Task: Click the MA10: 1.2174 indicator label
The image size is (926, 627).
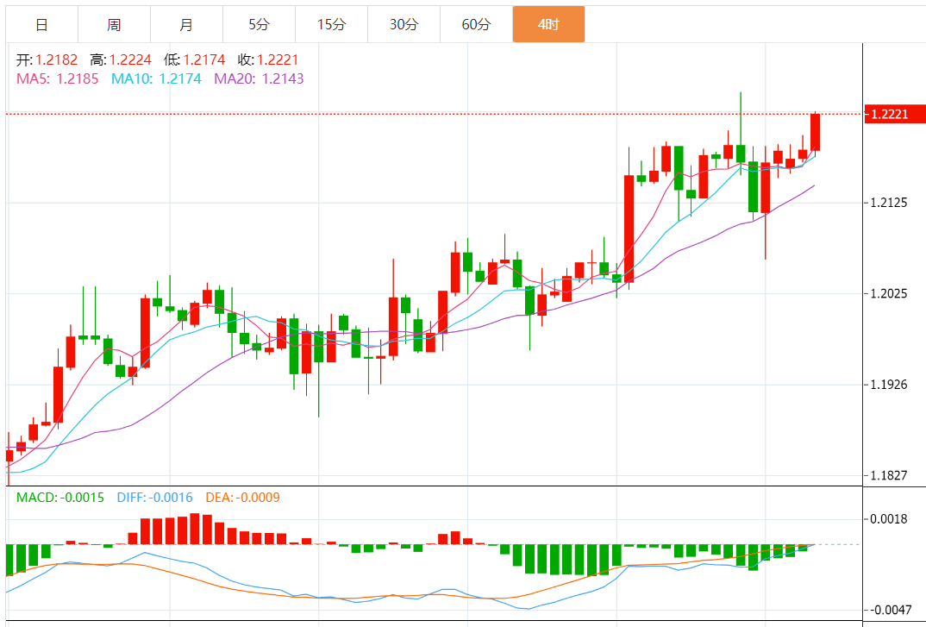Action: tap(157, 78)
